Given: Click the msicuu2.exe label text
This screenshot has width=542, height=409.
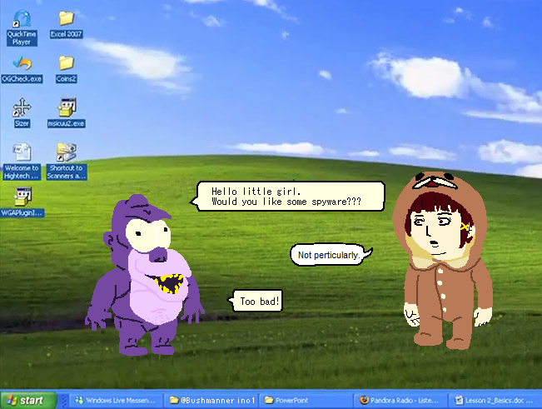Looking at the screenshot, I should coord(67,123).
